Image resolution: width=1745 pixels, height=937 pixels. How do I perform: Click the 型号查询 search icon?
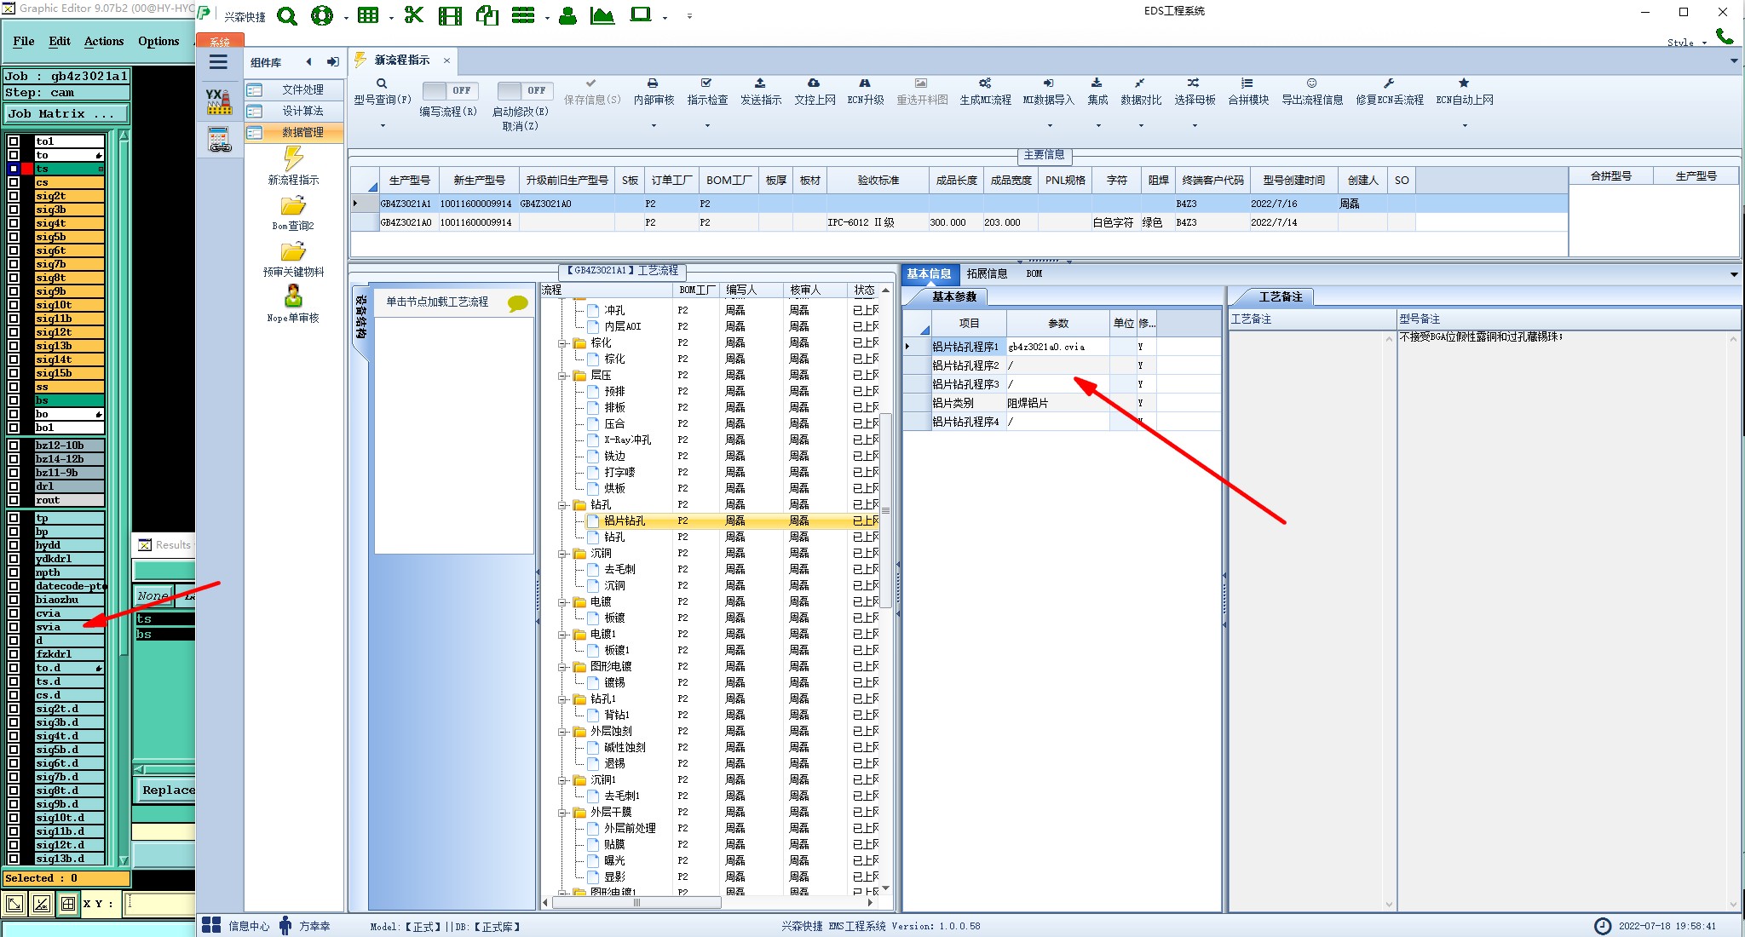pyautogui.click(x=382, y=83)
